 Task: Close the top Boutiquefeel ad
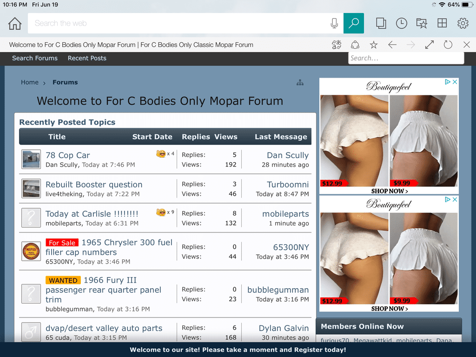(x=455, y=82)
